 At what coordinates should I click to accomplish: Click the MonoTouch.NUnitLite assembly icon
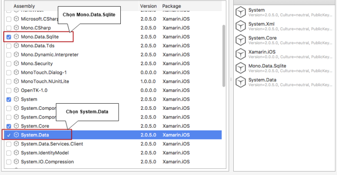point(16,81)
